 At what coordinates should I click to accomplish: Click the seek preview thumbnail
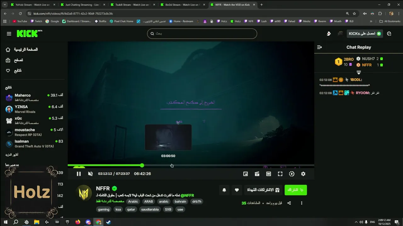pos(168,137)
